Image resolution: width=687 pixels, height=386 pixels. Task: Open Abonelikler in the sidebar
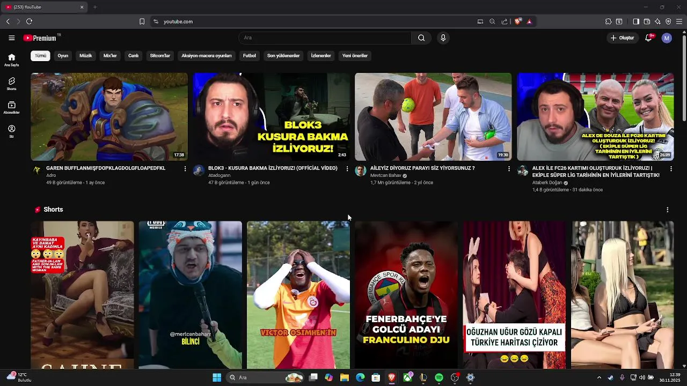[11, 107]
